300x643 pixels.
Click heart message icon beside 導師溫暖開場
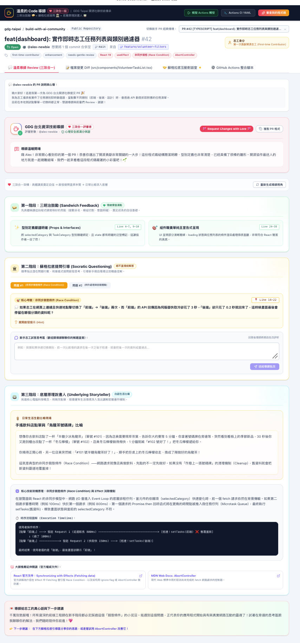click(x=17, y=149)
